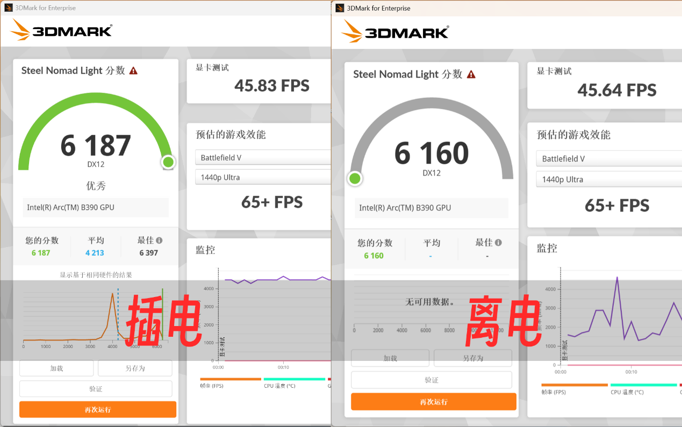Click the 显示基于相同硬件的结果 text
The image size is (682, 427).
[96, 275]
